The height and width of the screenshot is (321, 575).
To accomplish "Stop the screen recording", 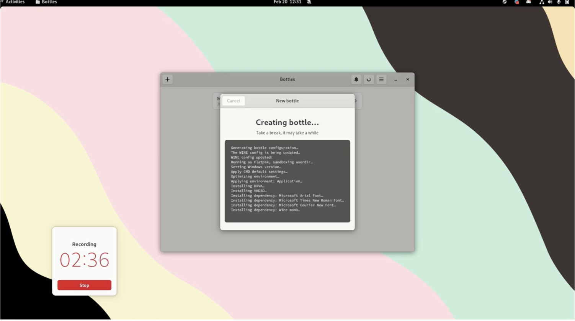I will [84, 285].
